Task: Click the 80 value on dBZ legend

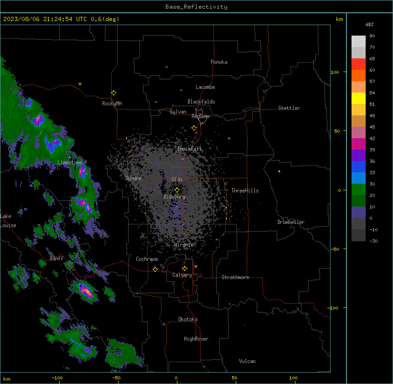Action: tap(372, 36)
